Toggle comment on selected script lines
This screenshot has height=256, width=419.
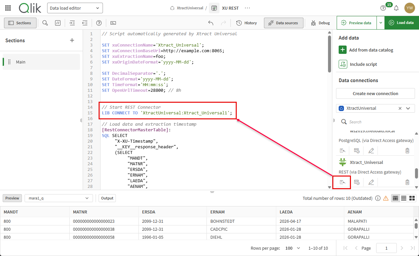click(57, 23)
